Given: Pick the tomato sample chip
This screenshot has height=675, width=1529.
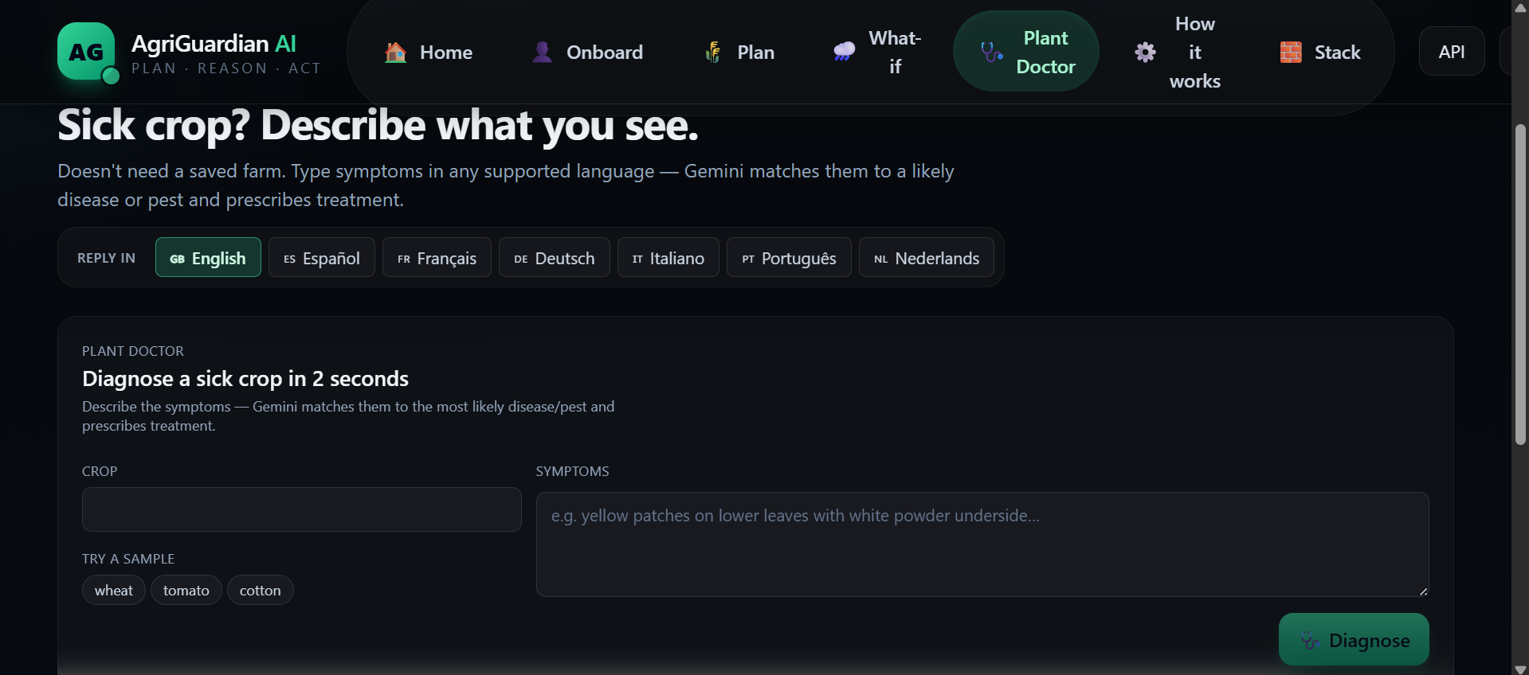Looking at the screenshot, I should tap(186, 591).
